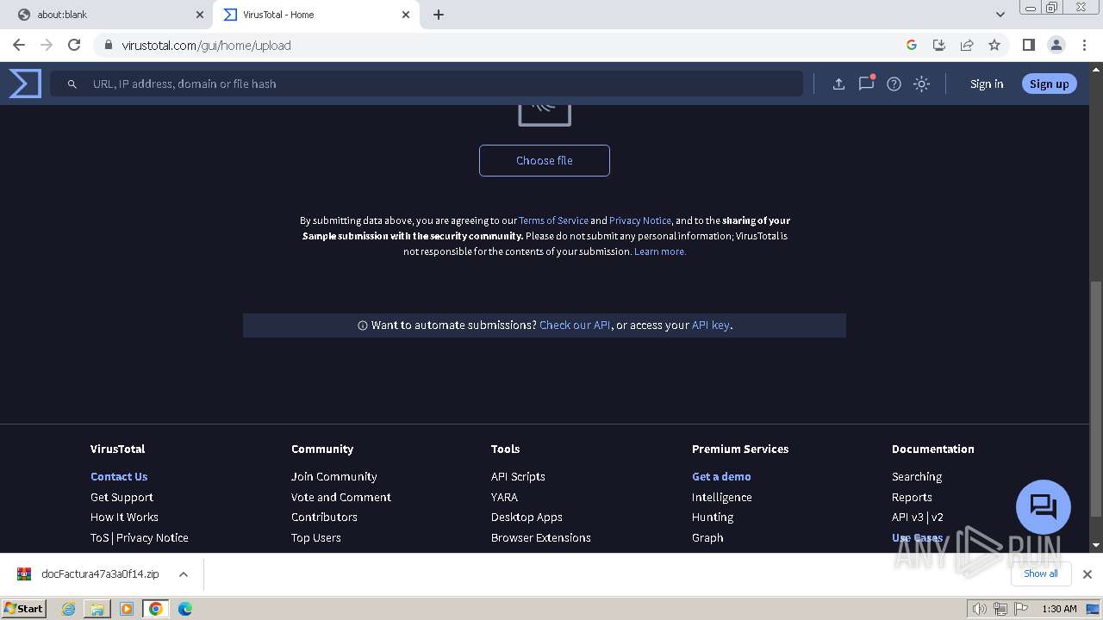Open Desktop Apps footer link
Image resolution: width=1103 pixels, height=620 pixels.
[x=527, y=517]
